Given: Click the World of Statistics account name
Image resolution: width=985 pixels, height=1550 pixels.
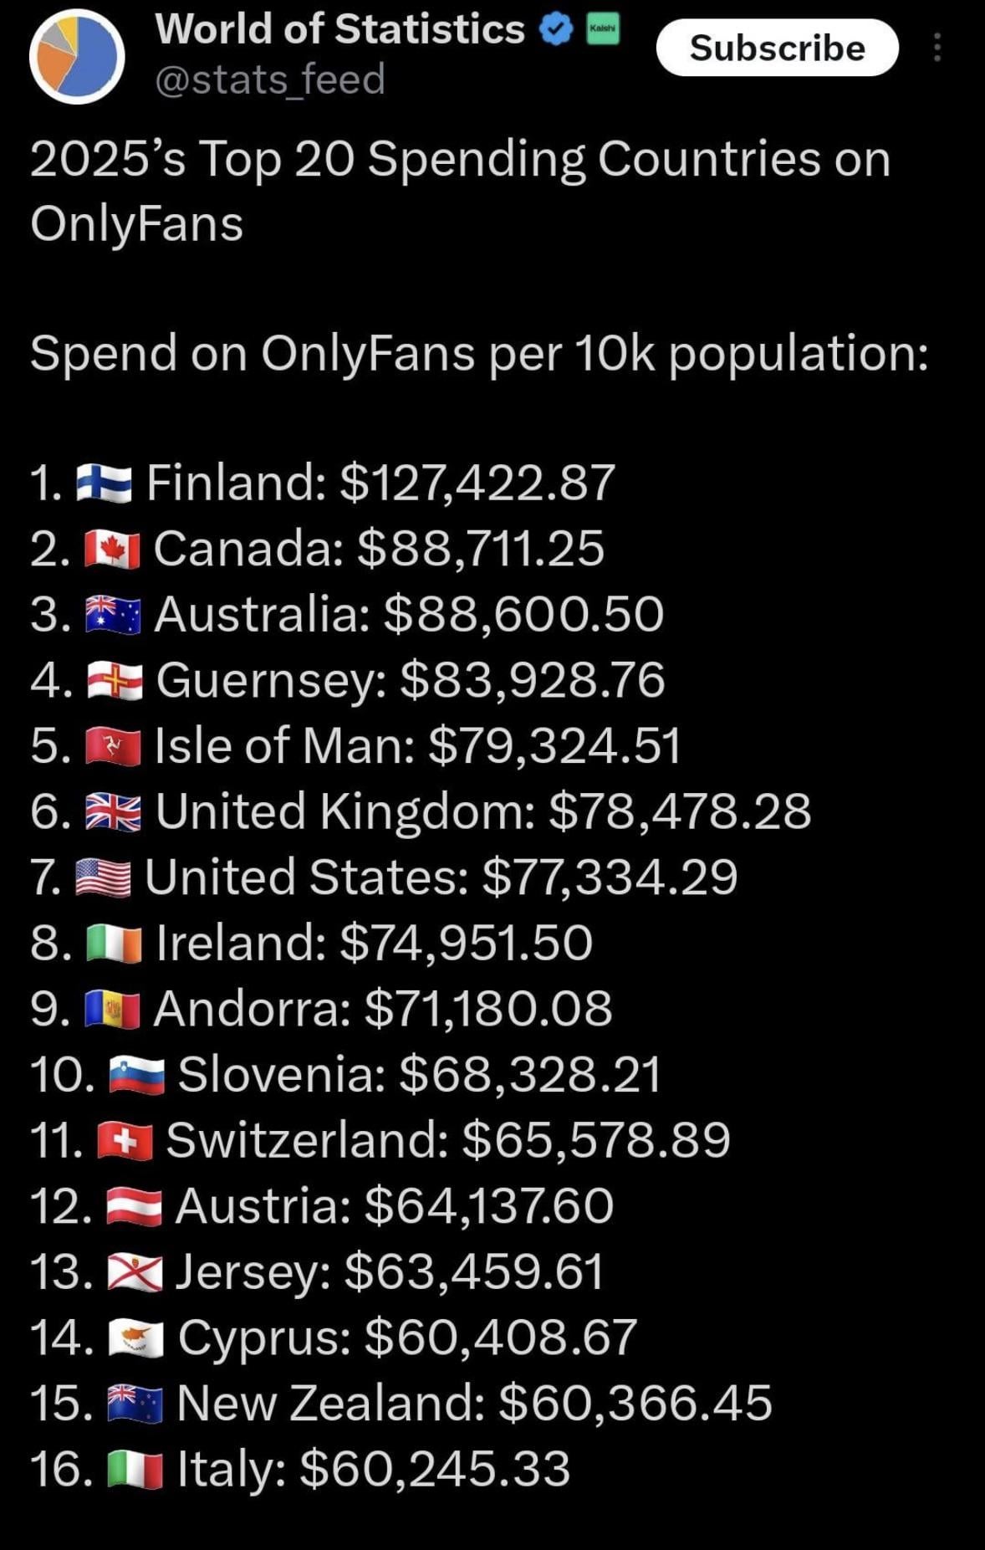Looking at the screenshot, I should (339, 29).
